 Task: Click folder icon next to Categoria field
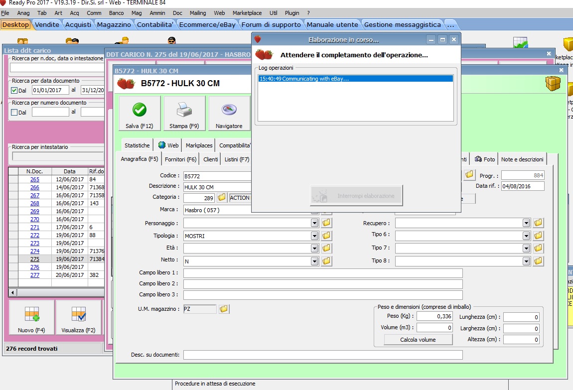click(x=222, y=198)
